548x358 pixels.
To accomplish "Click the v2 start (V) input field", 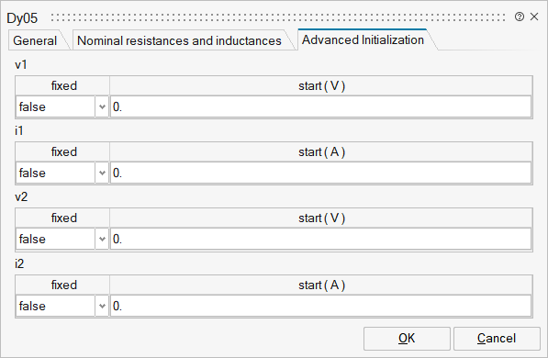I will coord(321,240).
